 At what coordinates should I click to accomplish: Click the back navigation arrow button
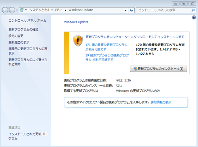5,10
